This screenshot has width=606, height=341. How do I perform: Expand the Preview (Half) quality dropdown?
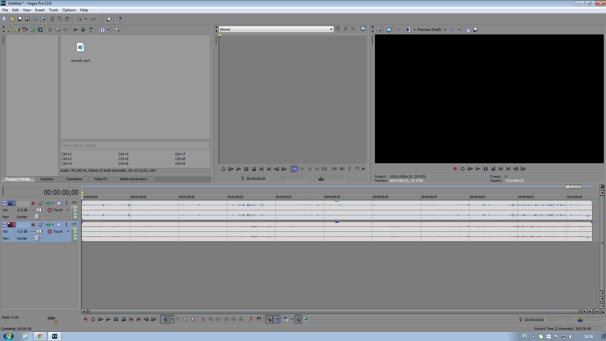pyautogui.click(x=445, y=30)
